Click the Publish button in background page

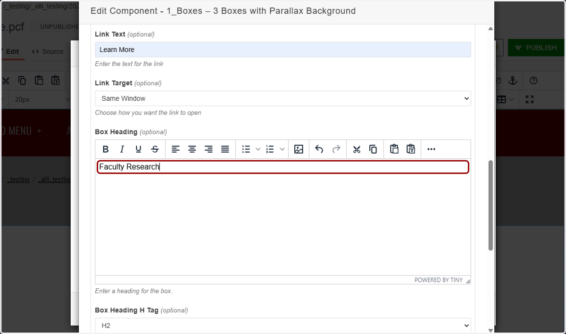(x=536, y=48)
